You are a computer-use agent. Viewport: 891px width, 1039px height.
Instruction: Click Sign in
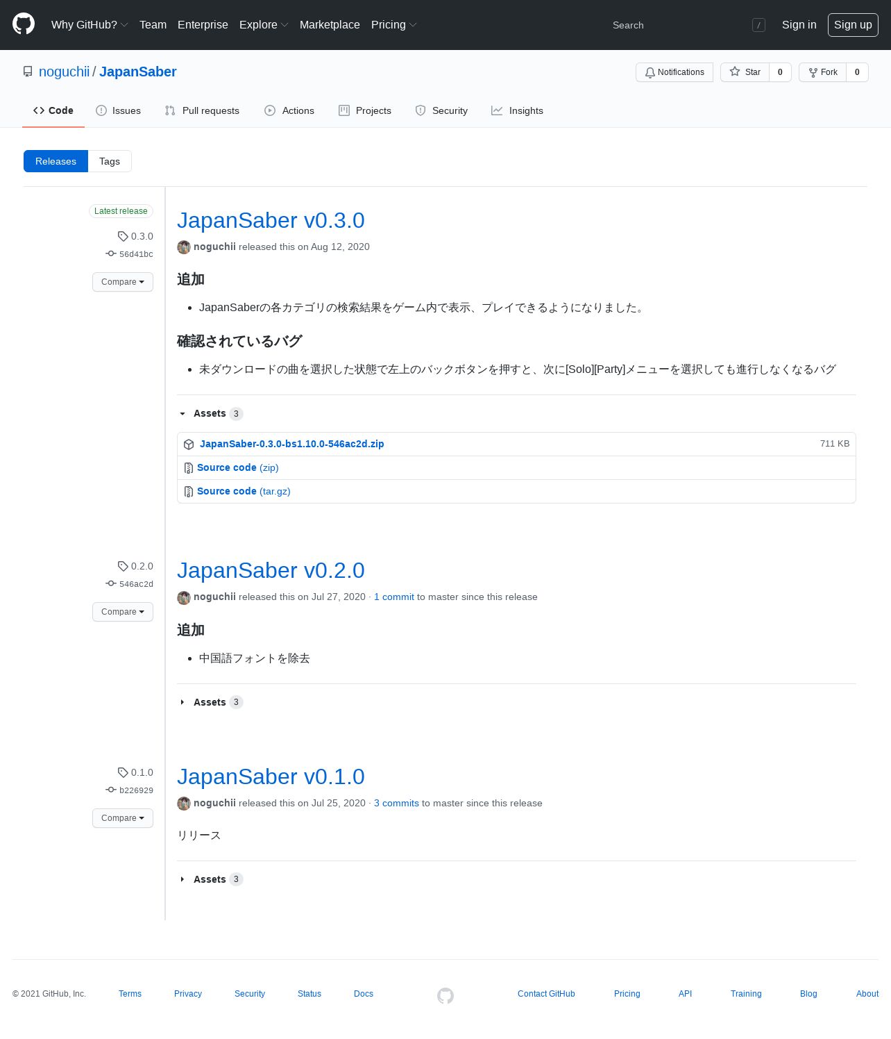(799, 24)
